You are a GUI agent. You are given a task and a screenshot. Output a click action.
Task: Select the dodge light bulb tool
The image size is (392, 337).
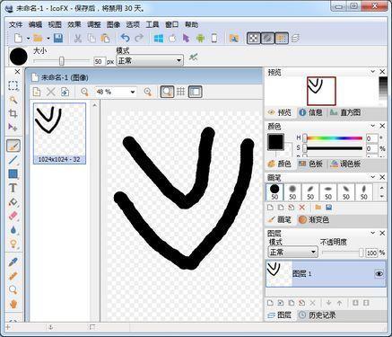13,244
